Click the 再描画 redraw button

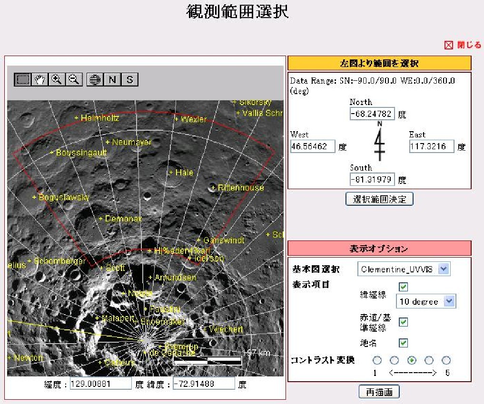379,392
